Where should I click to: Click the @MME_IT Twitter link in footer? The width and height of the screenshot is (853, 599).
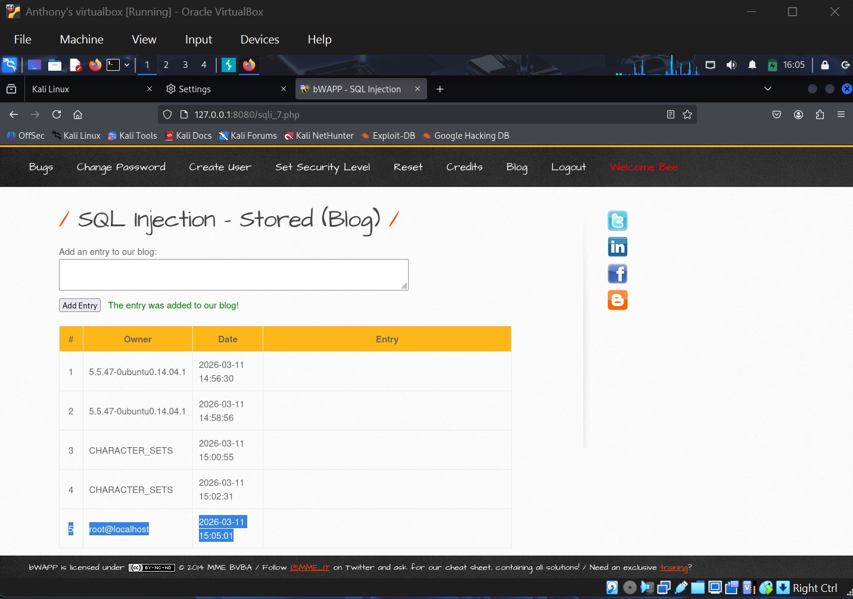(x=310, y=567)
